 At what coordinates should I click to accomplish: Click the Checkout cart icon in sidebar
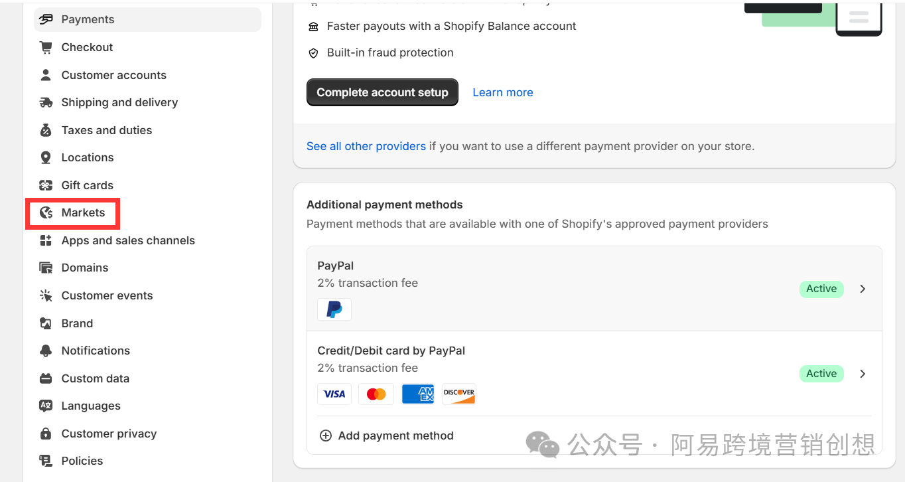pos(46,47)
